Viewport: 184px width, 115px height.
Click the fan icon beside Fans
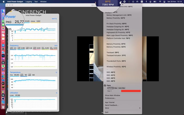click(x=105, y=85)
